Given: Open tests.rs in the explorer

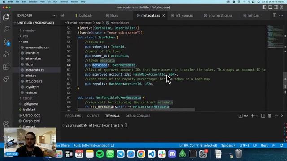Looking at the screenshot, I should [31, 93].
